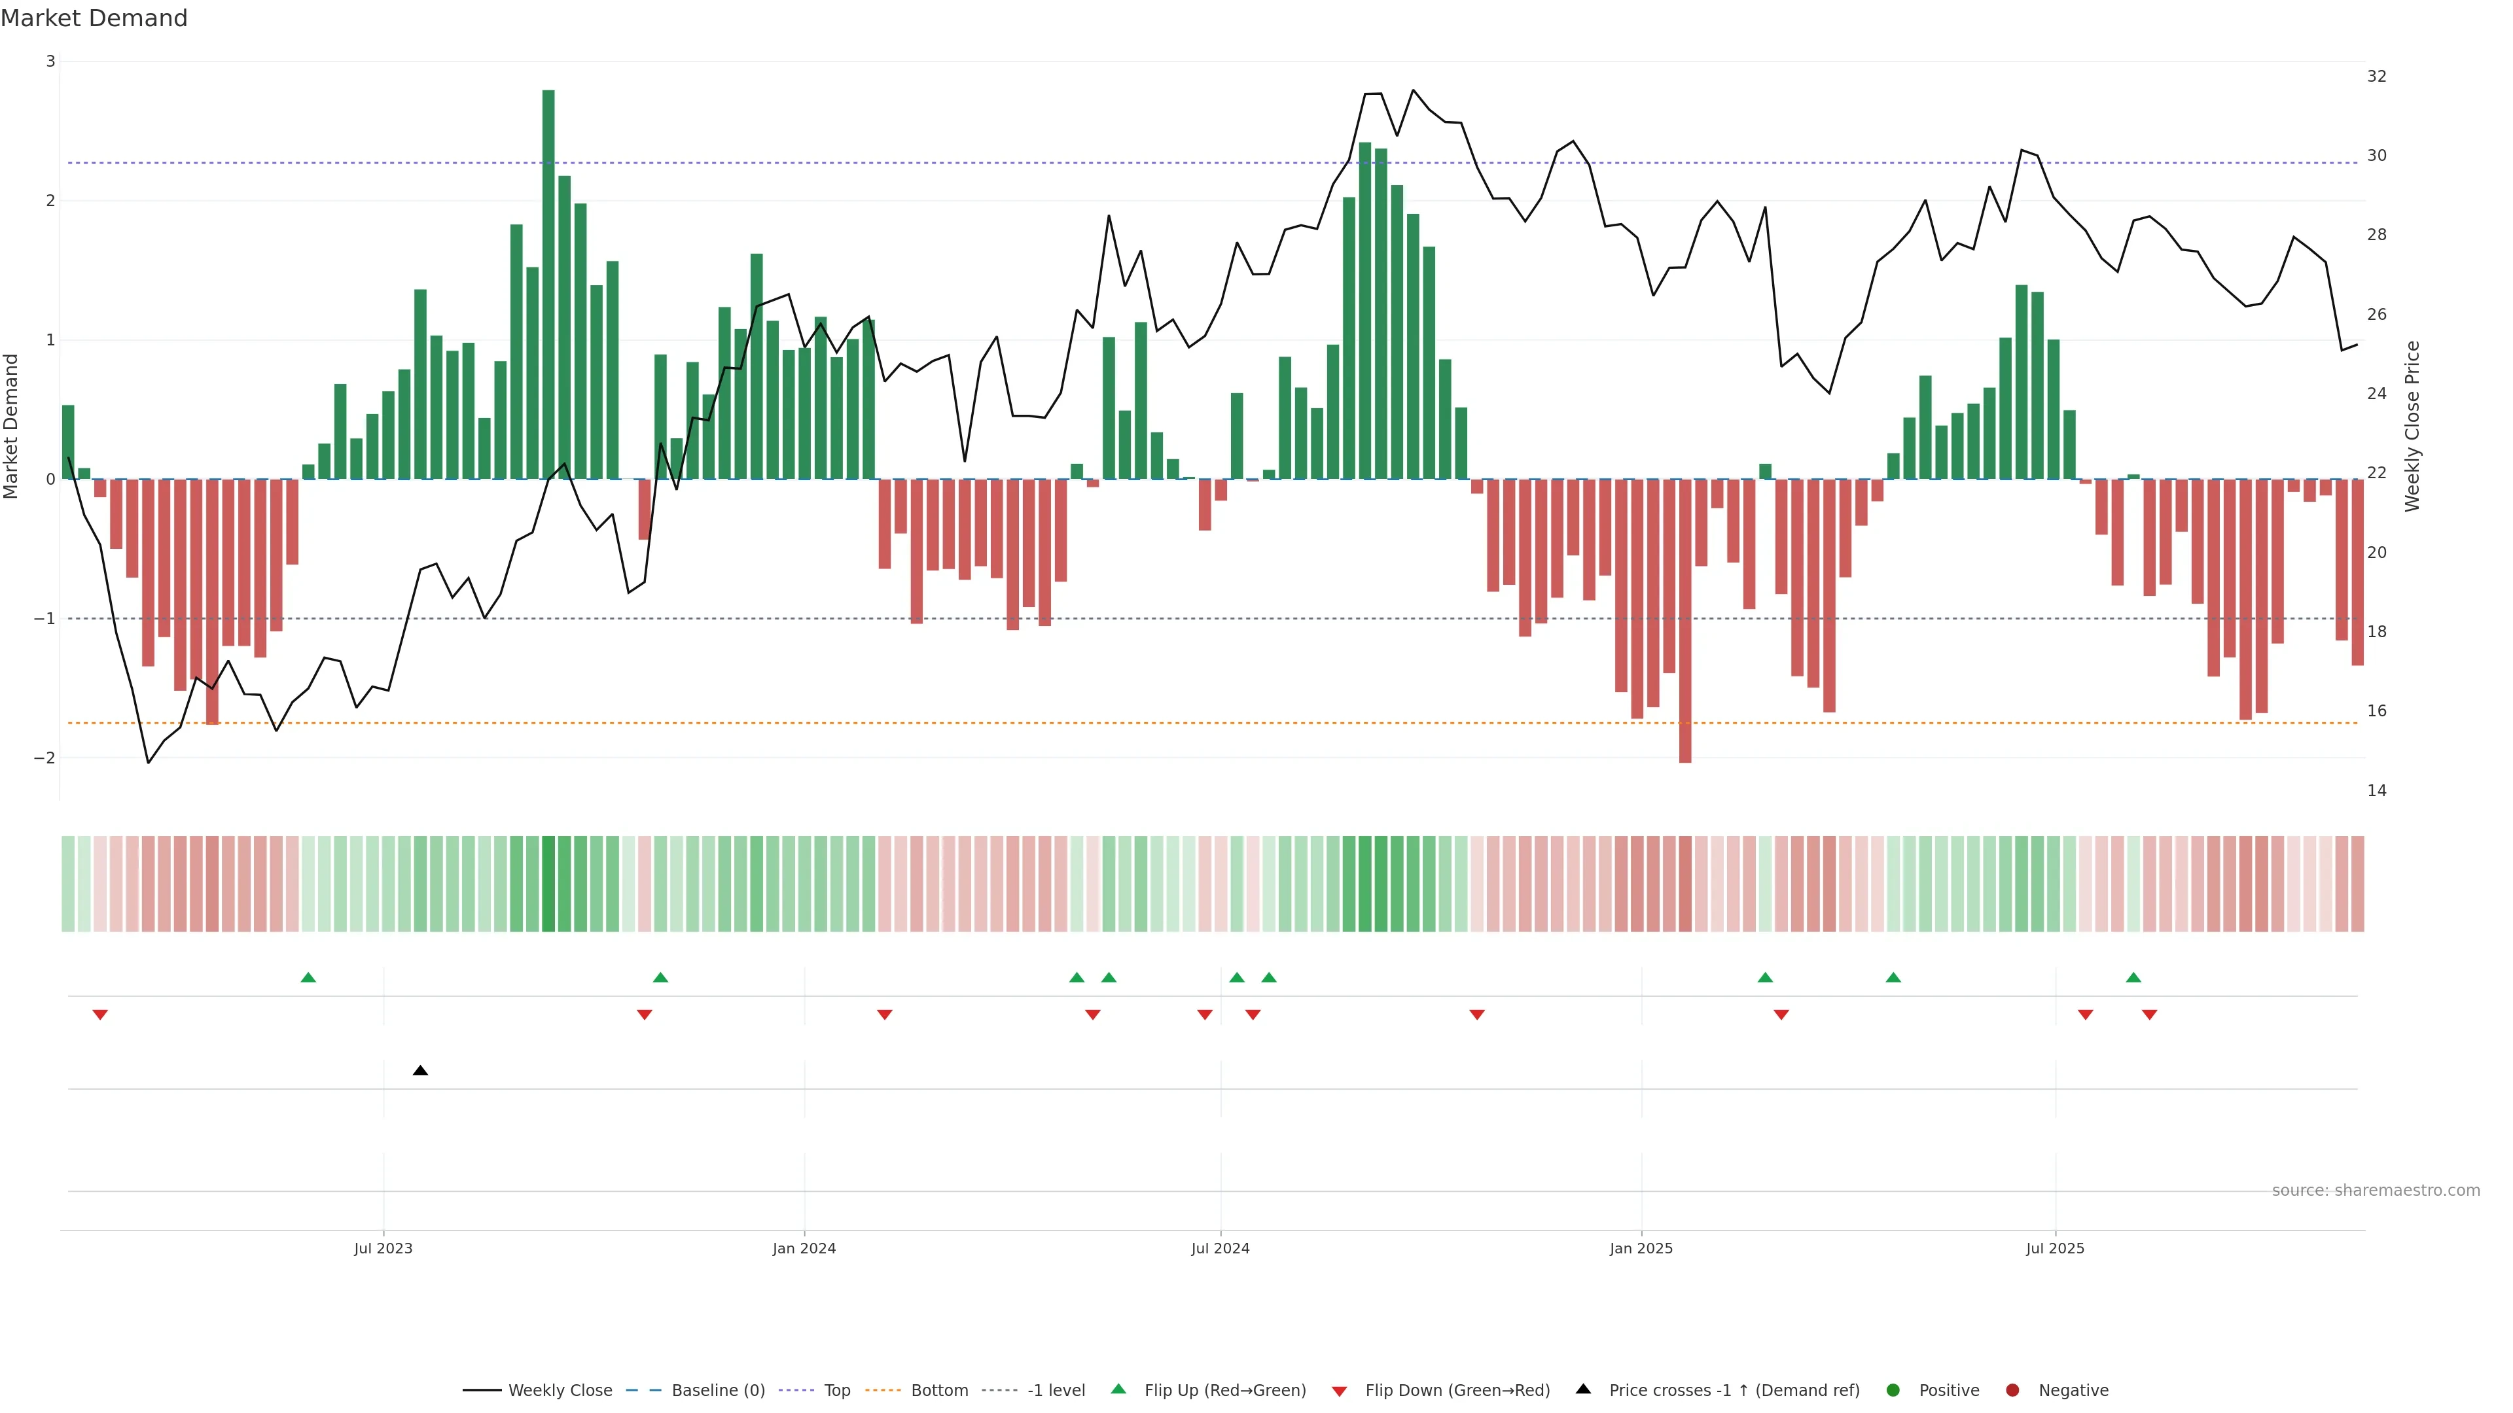
Task: Toggle Price crosses -1 legend entry
Action: coord(1734,1391)
